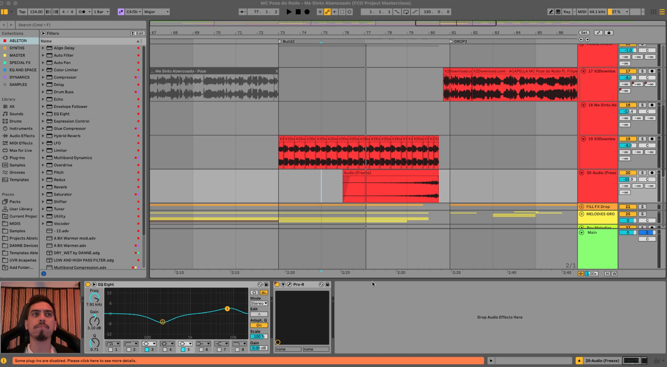Click in the browser search field
Image resolution: width=667 pixels, height=367 pixels.
(80, 25)
